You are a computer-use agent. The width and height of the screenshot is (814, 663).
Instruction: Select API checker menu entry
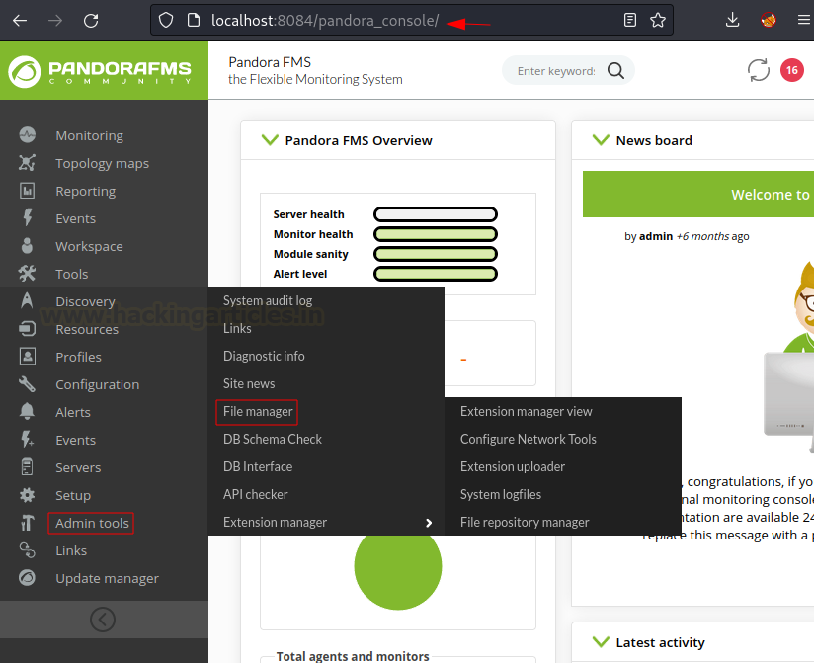click(255, 494)
